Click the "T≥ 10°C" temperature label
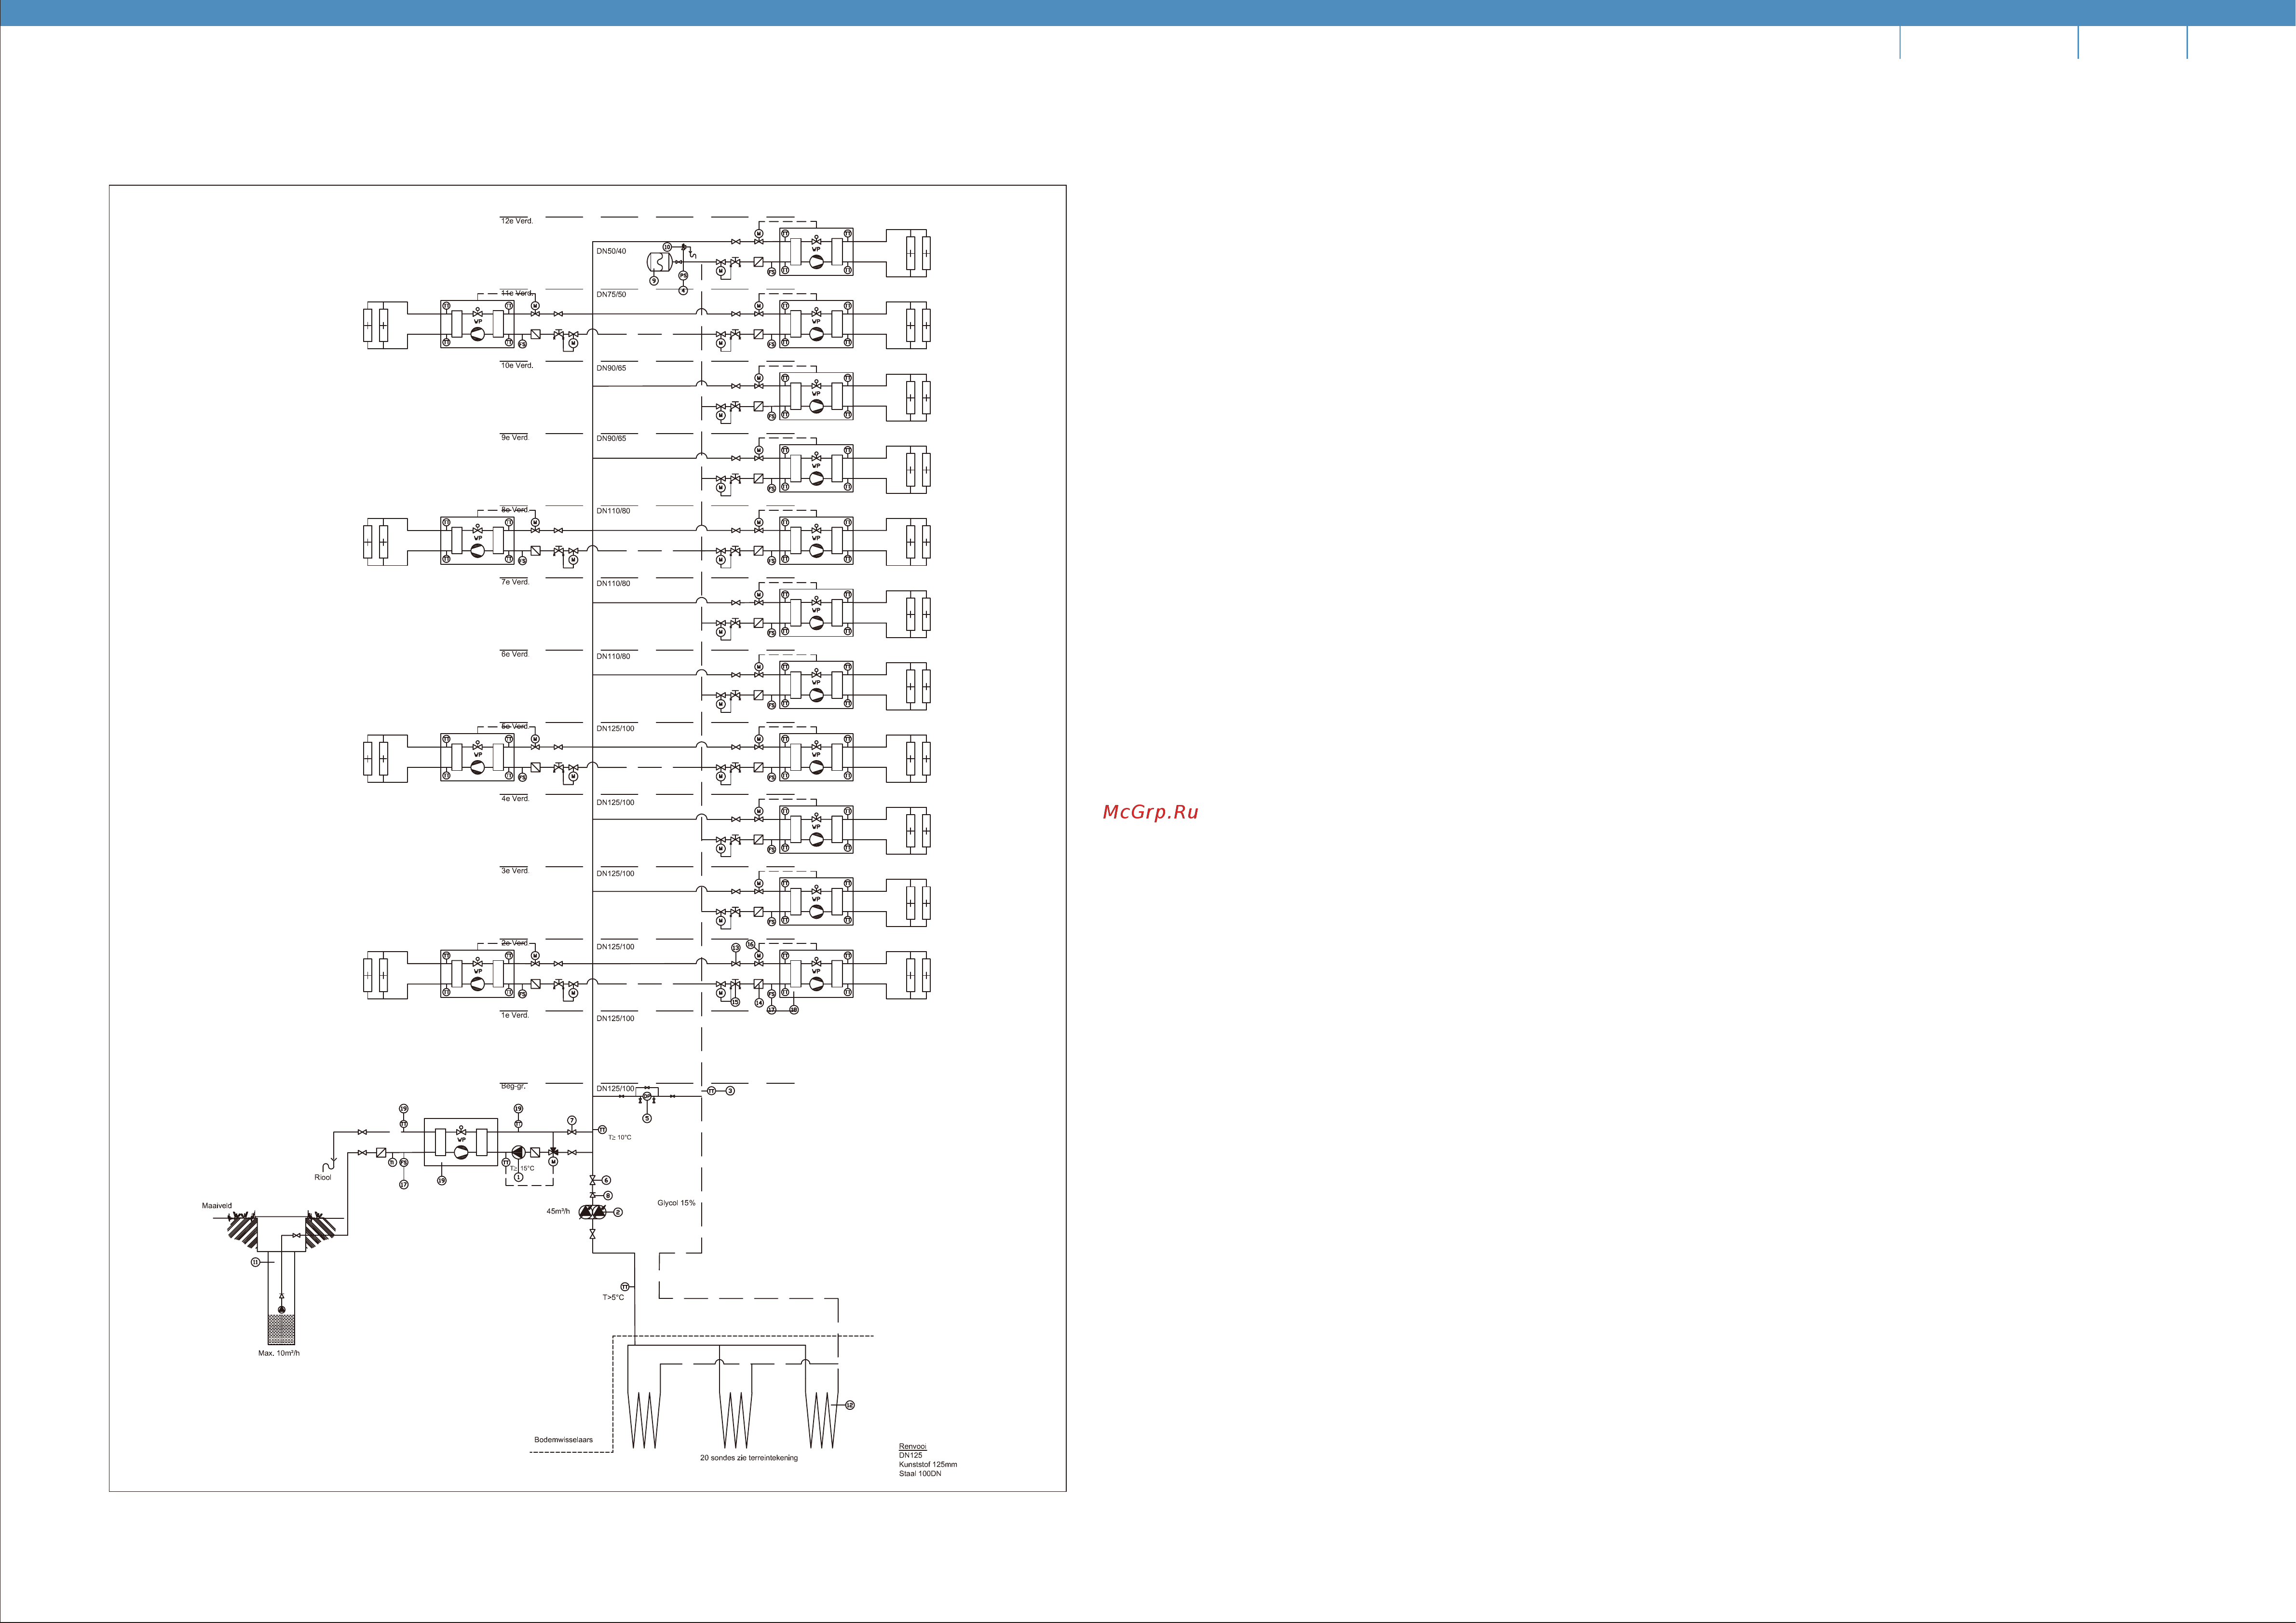 (620, 1138)
